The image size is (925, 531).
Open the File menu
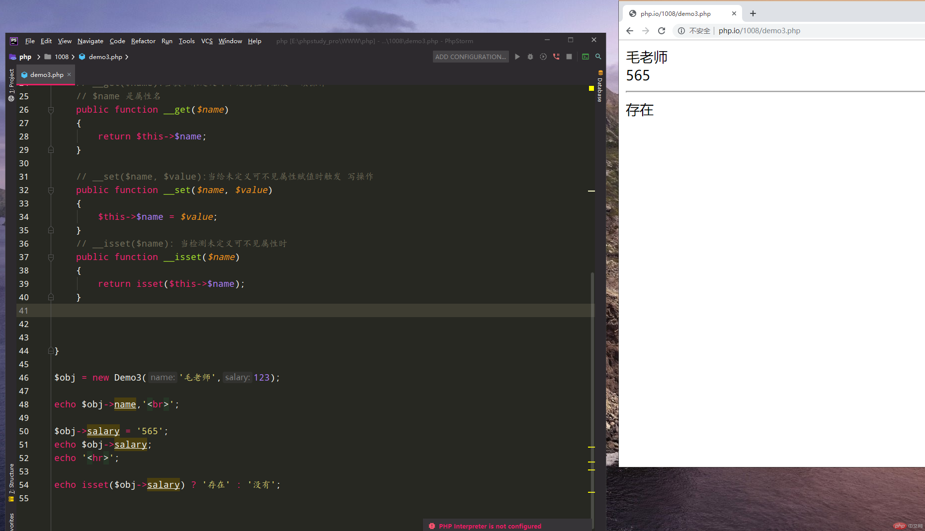pos(30,41)
